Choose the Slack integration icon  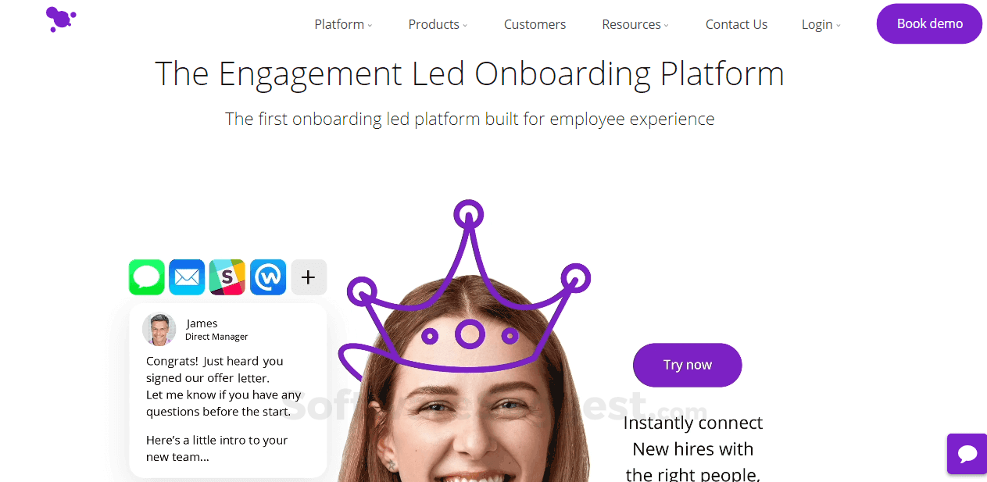coord(227,277)
